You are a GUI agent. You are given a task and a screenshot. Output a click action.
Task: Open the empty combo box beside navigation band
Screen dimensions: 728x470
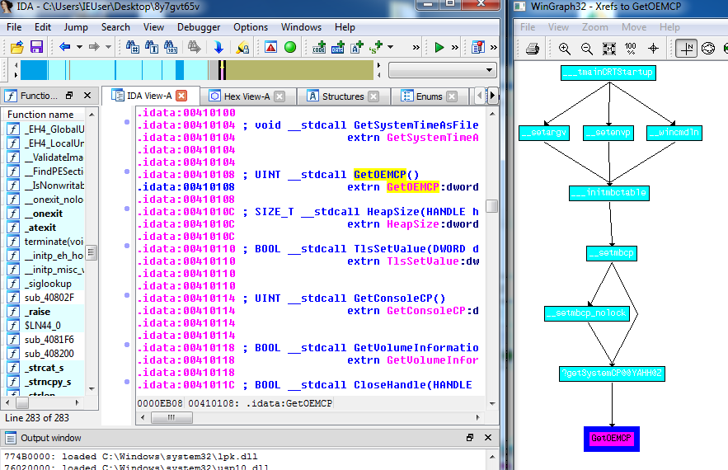[x=443, y=70]
